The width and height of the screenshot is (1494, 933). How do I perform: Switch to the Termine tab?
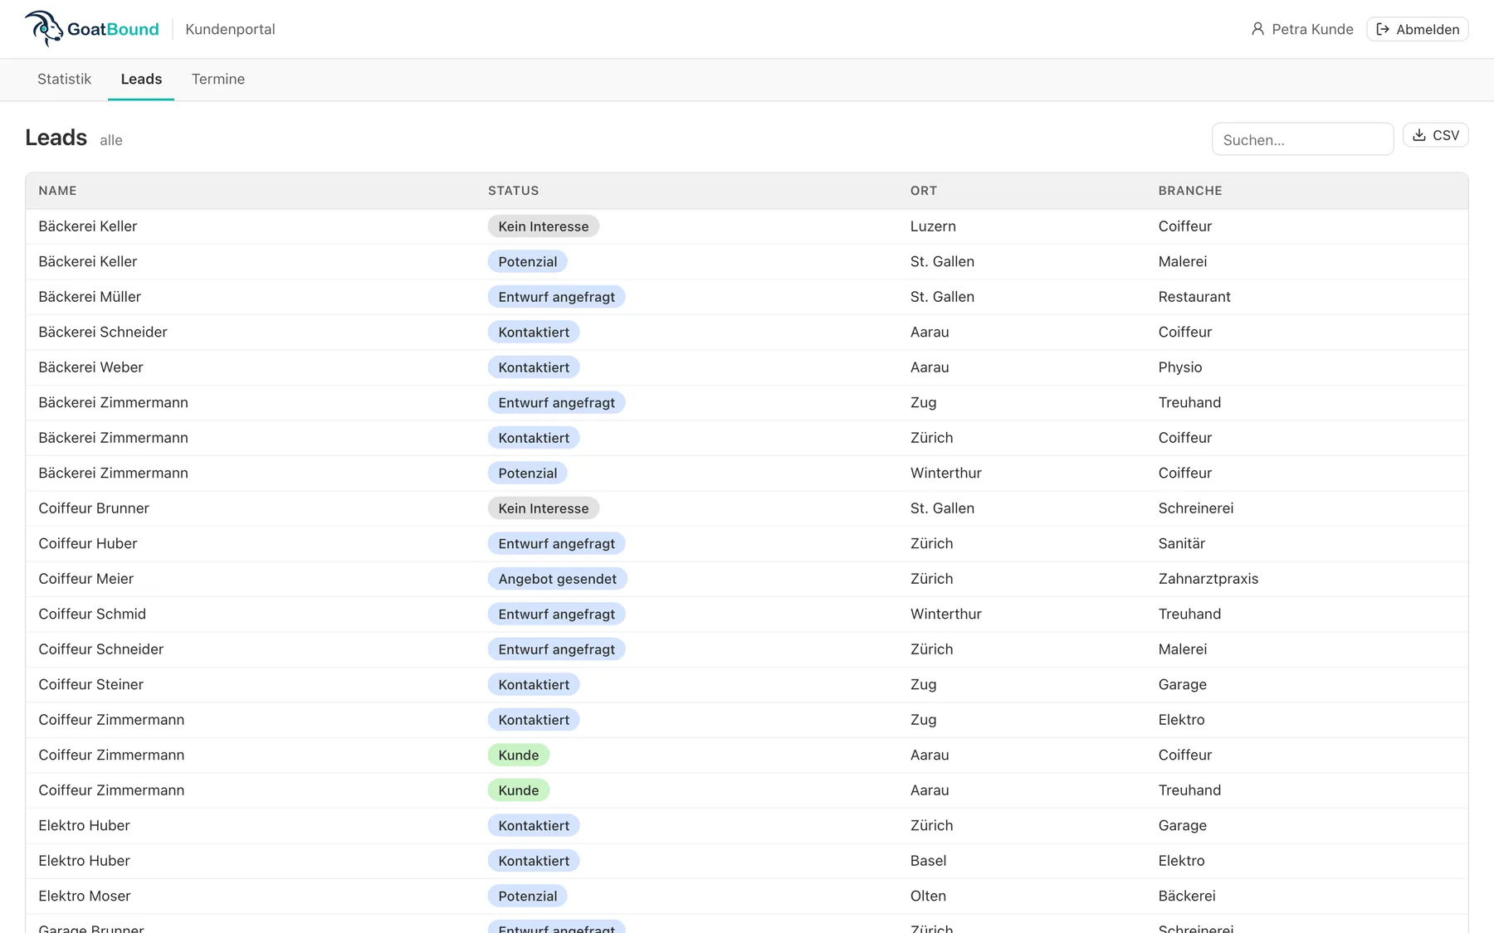218,79
